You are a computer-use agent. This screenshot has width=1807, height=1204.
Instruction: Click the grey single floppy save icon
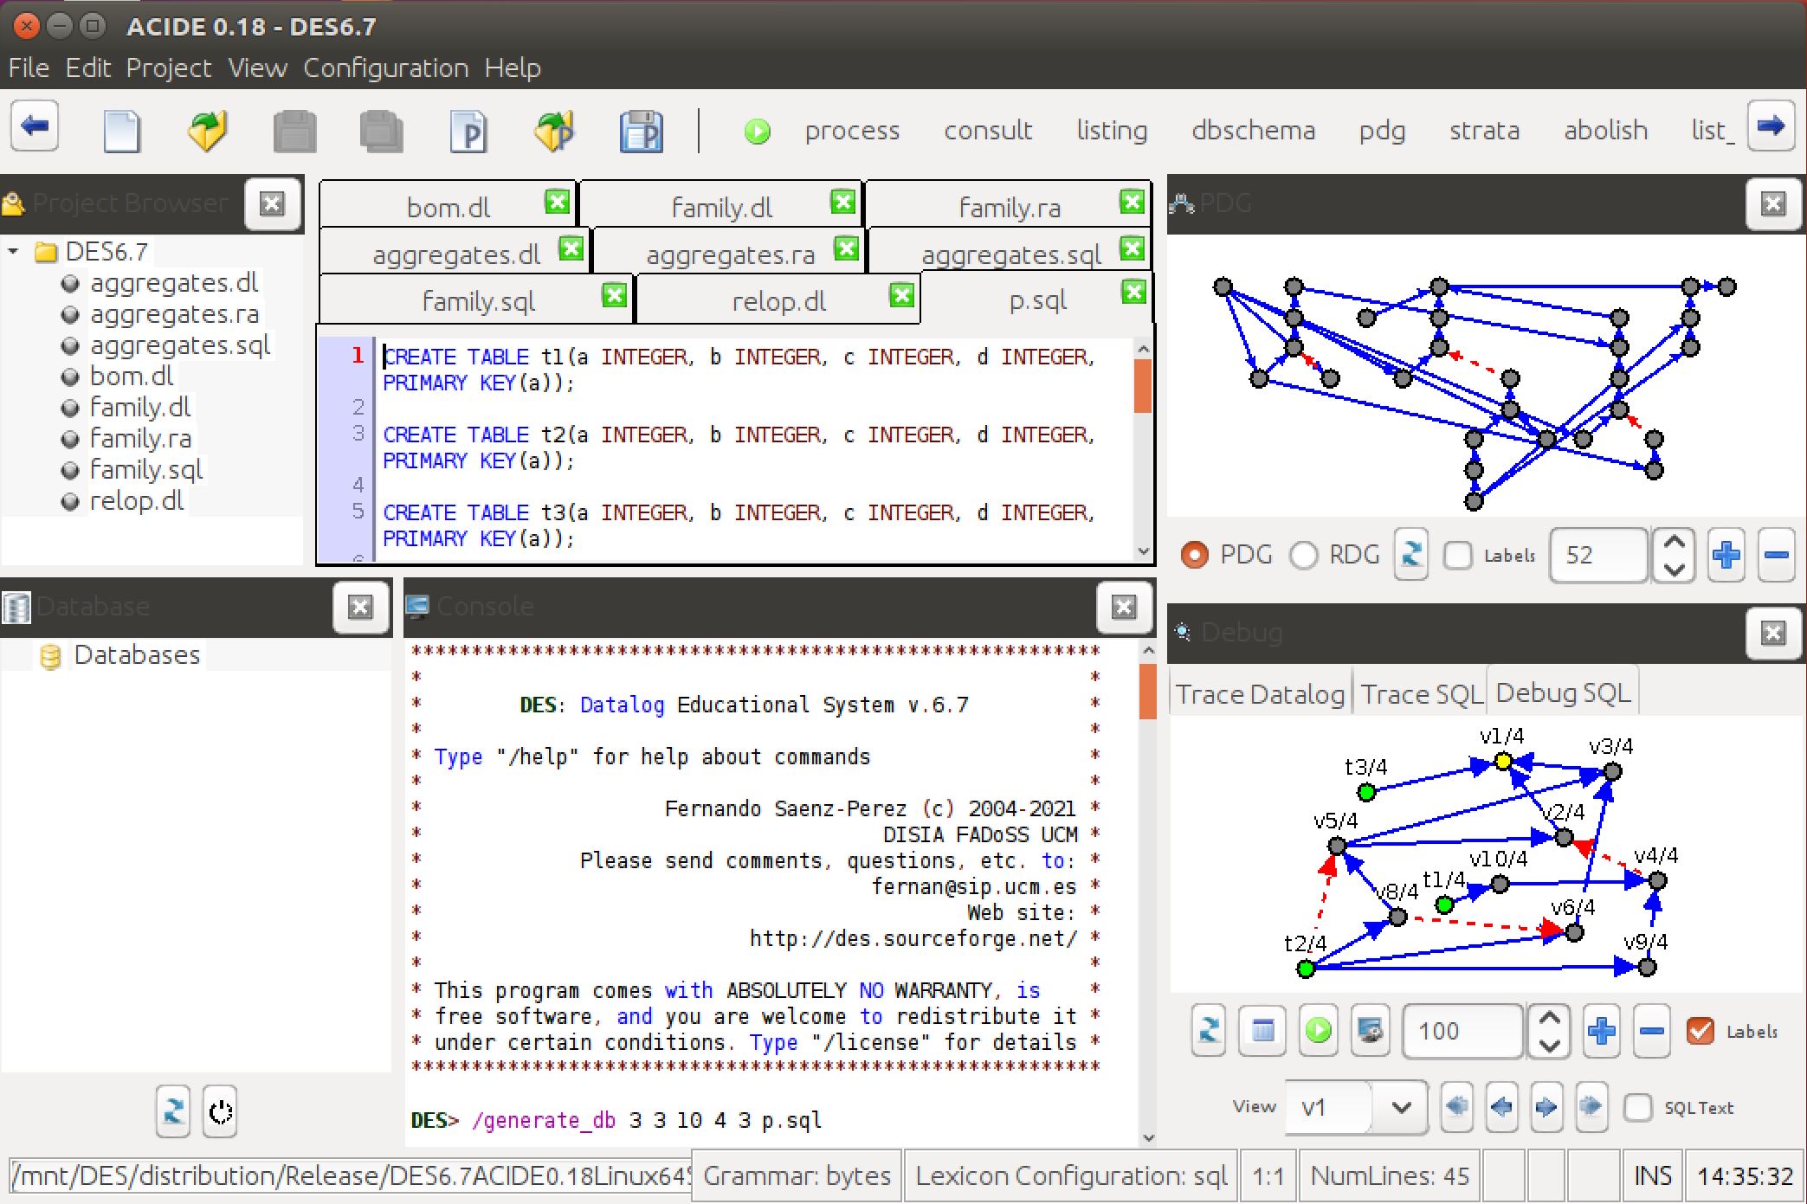294,132
